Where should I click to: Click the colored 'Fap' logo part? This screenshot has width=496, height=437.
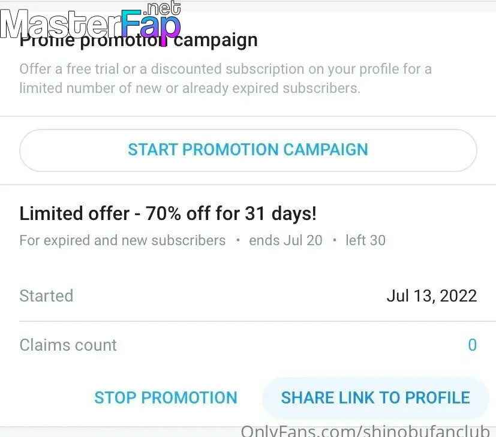[151, 24]
